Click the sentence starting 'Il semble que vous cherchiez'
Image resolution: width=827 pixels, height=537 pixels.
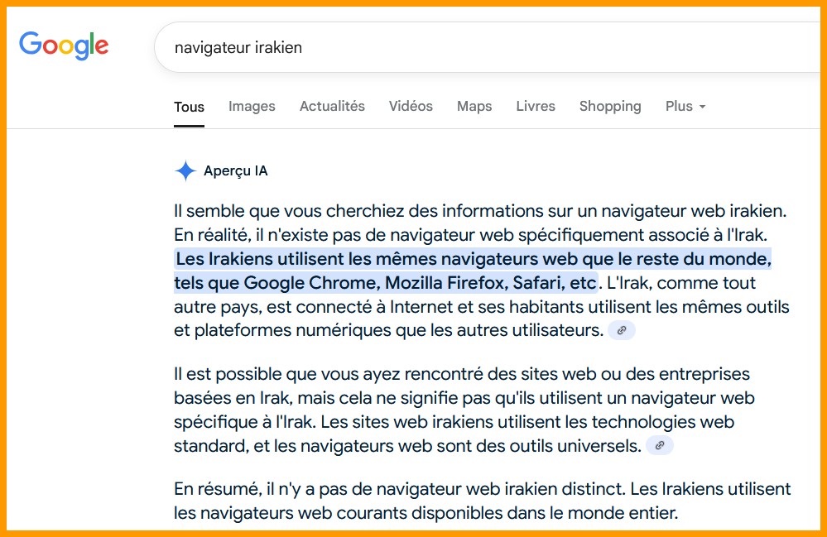click(480, 211)
